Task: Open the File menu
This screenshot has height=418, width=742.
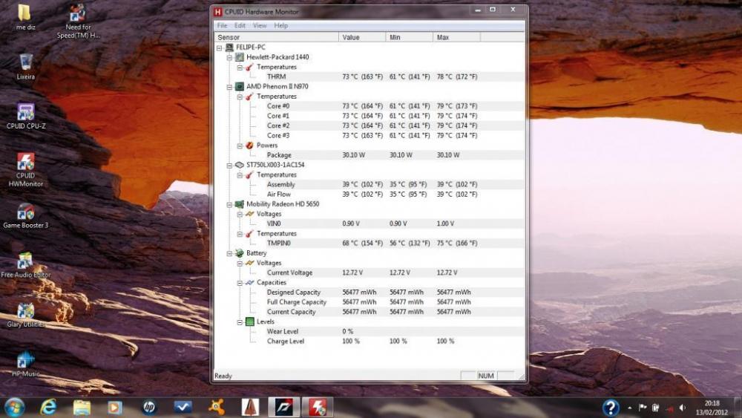Action: [222, 25]
